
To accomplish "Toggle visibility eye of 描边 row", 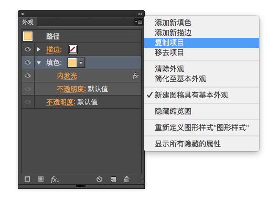I will (28, 49).
